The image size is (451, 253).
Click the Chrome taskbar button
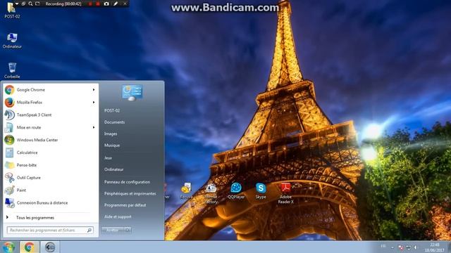(x=29, y=247)
